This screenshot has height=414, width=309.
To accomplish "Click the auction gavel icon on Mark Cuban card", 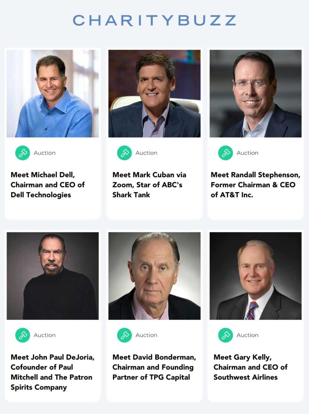I will [124, 153].
